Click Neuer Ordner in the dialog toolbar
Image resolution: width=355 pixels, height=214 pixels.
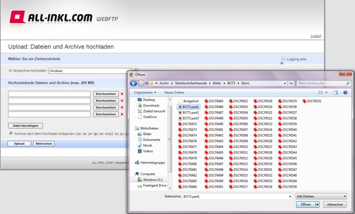point(174,92)
